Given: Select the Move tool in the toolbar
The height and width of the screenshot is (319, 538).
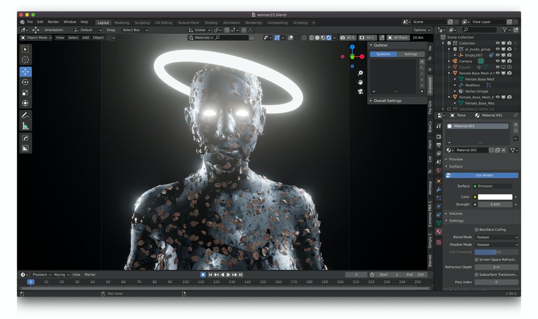Looking at the screenshot, I should 25,72.
